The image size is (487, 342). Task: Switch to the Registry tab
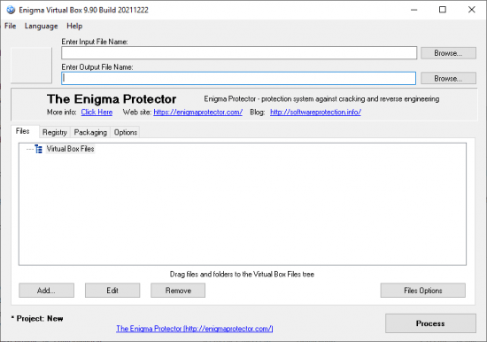(x=55, y=132)
